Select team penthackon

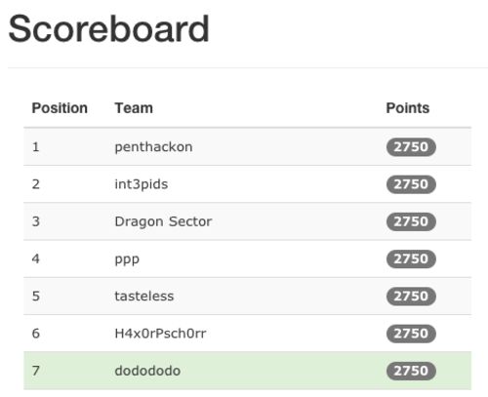(153, 147)
